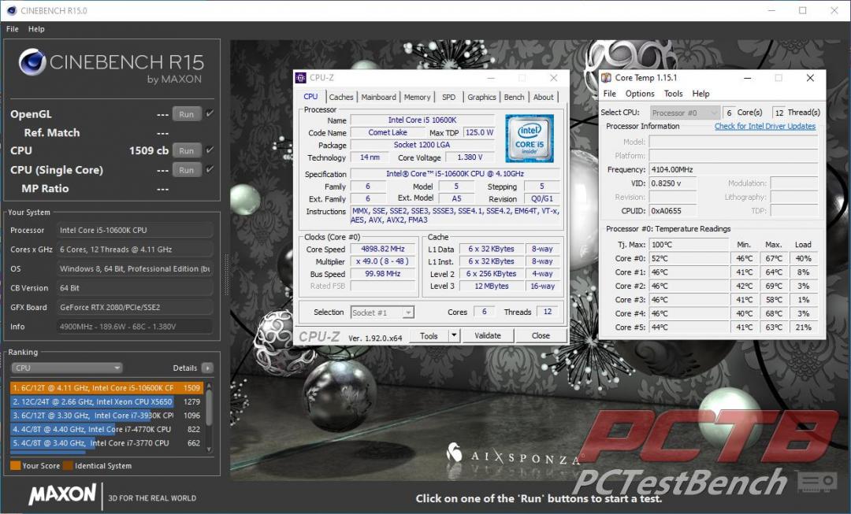
Task: Select ranking entry Intel Xeon CPU X5650
Action: click(106, 401)
